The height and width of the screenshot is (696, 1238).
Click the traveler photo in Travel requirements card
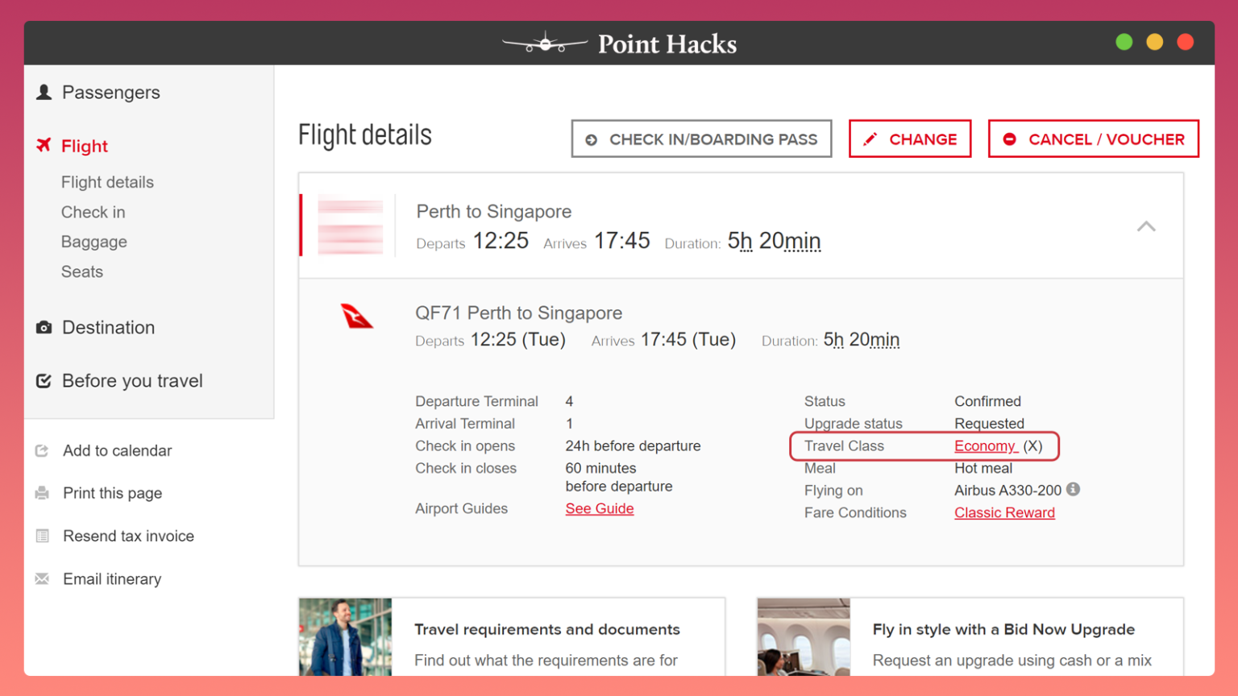345,636
